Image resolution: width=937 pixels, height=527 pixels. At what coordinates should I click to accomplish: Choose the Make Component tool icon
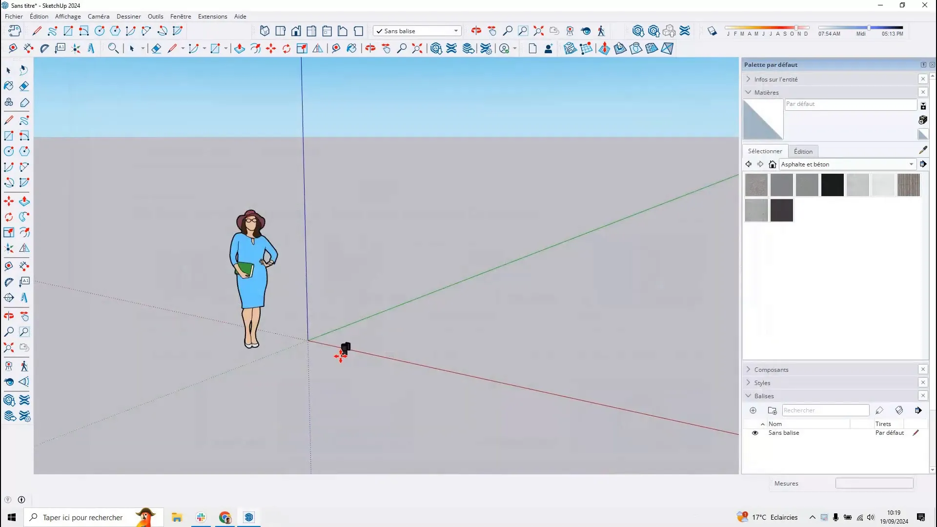(x=9, y=102)
